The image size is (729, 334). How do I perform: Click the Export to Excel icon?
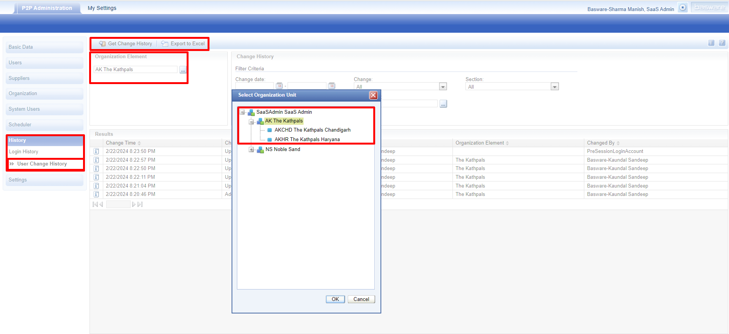pyautogui.click(x=165, y=44)
